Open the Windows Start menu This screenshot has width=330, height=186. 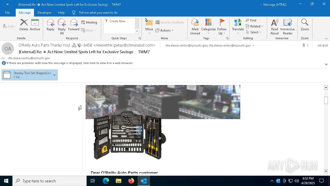tap(6, 181)
